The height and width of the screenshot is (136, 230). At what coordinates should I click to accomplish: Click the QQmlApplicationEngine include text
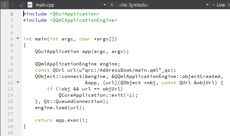click(x=83, y=20)
